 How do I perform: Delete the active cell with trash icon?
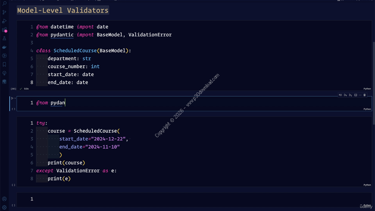(364, 95)
